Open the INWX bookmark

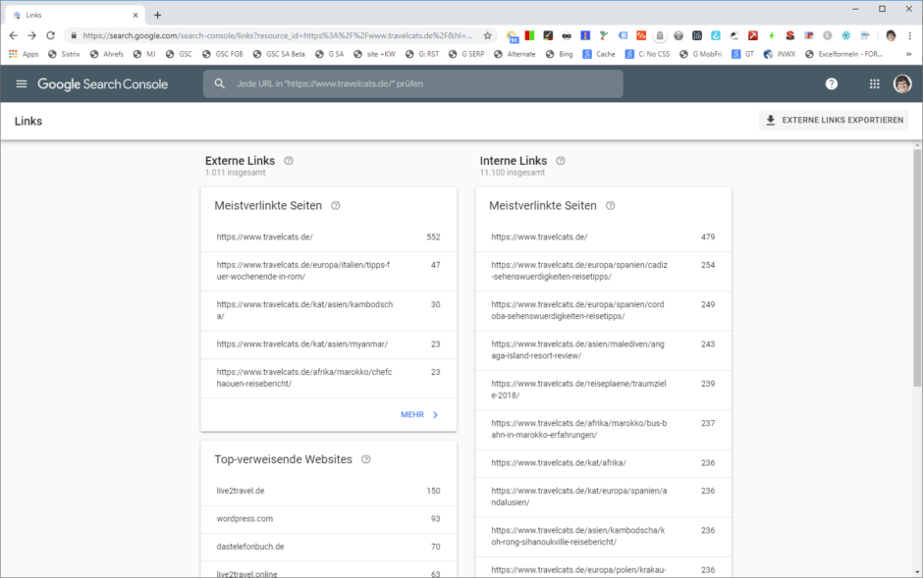[780, 54]
